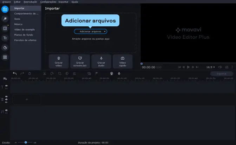Open the Ajuda menu
This screenshot has width=236, height=145.
[x=75, y=2]
